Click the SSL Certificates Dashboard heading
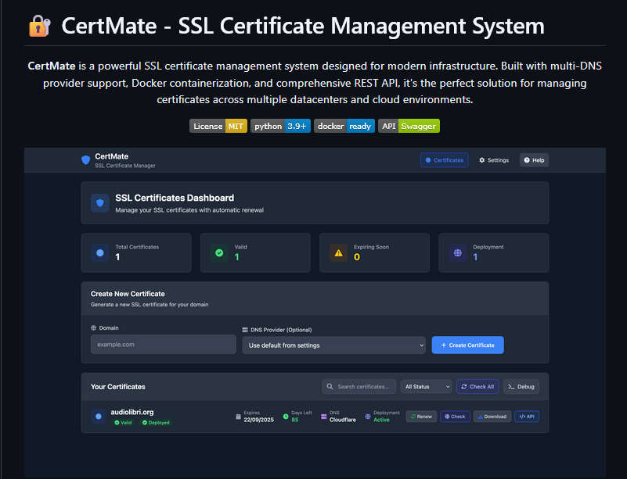 pos(175,198)
